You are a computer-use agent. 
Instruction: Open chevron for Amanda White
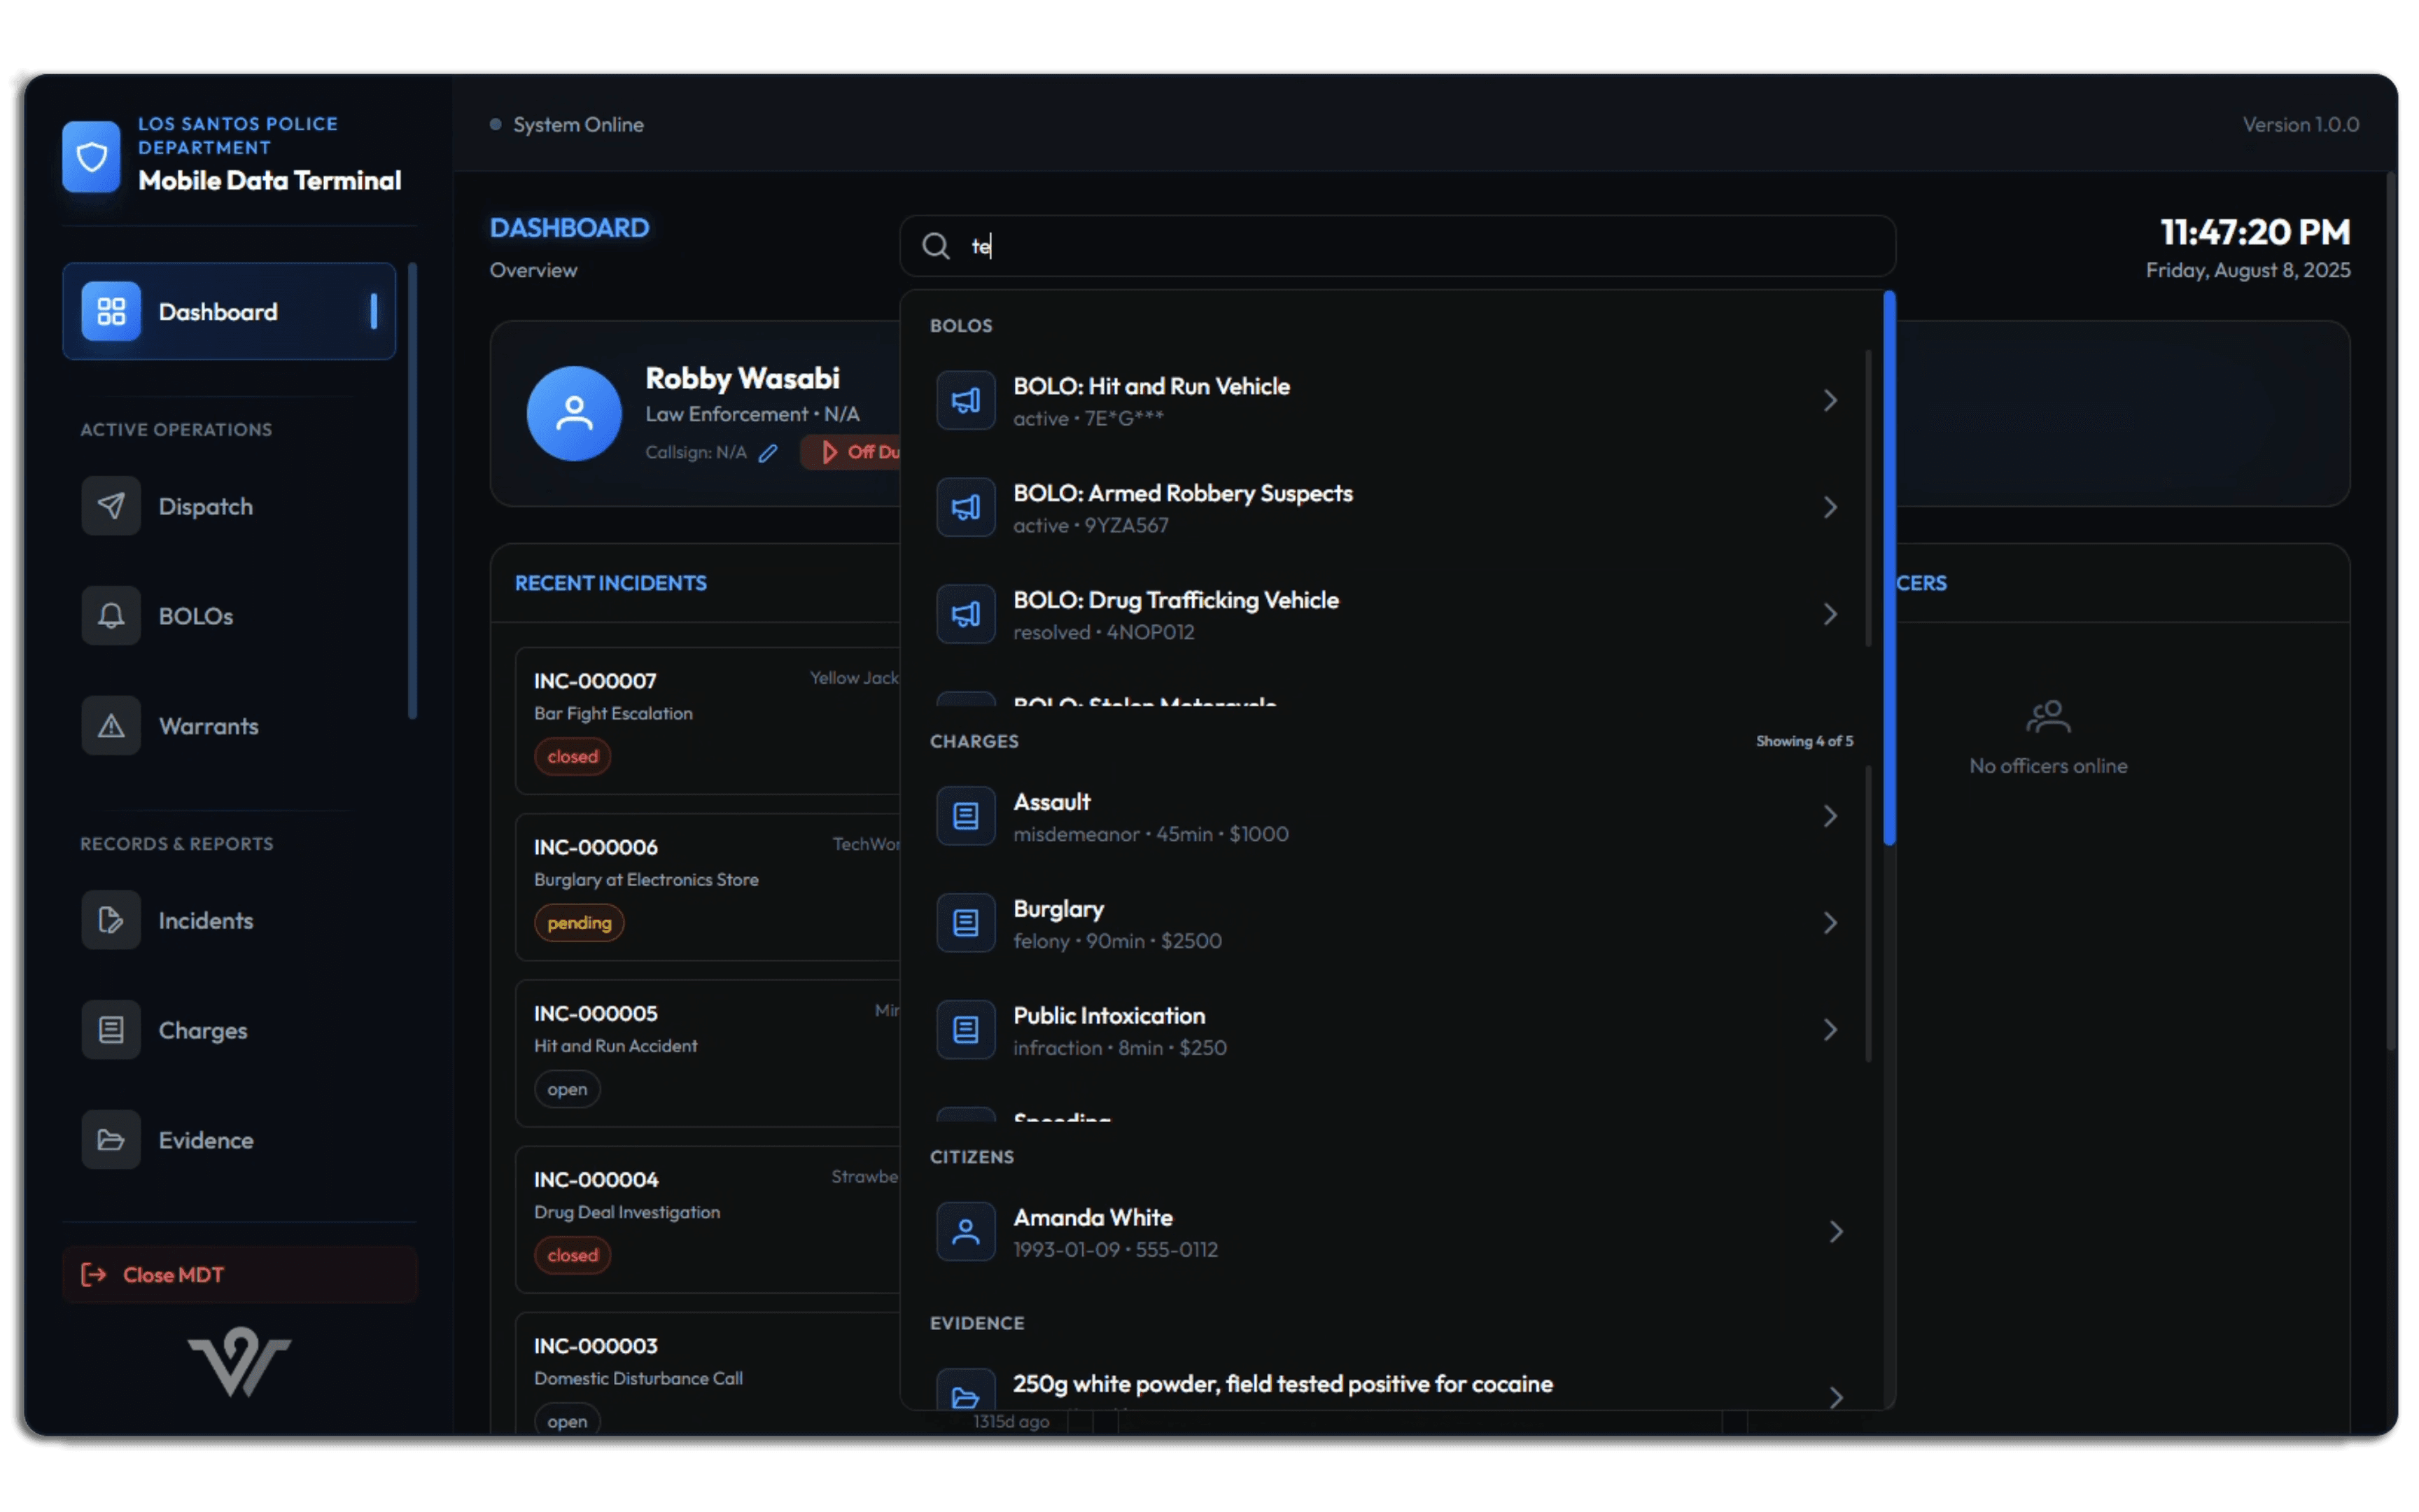tap(1836, 1232)
